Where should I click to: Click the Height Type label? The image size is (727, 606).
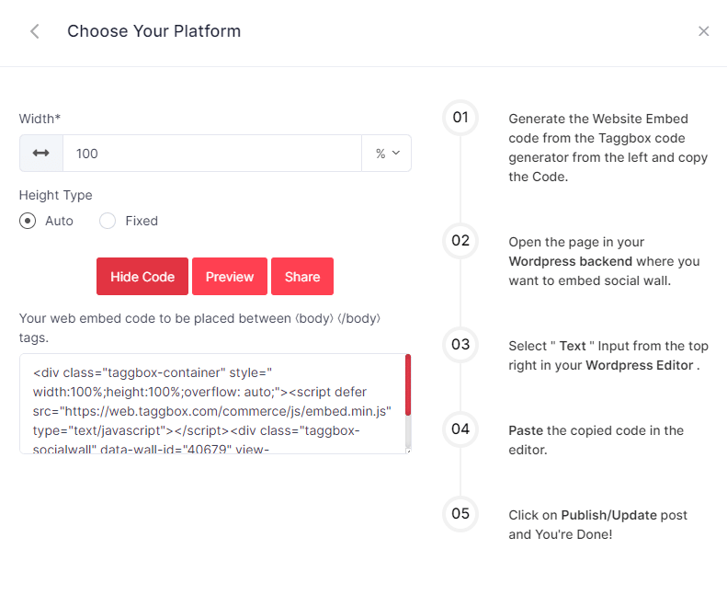coord(56,195)
